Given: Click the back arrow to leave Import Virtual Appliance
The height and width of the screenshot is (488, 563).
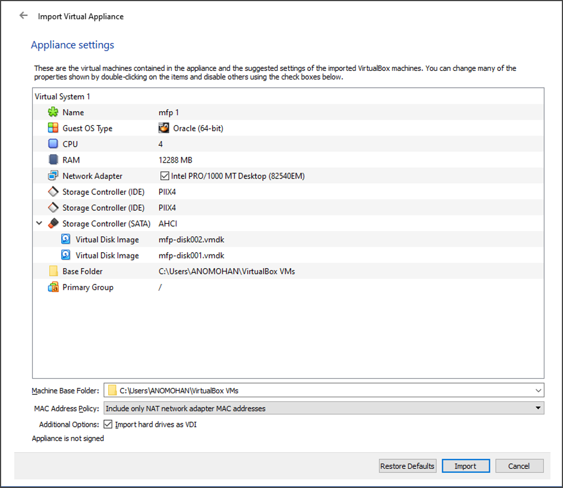Looking at the screenshot, I should pyautogui.click(x=23, y=16).
